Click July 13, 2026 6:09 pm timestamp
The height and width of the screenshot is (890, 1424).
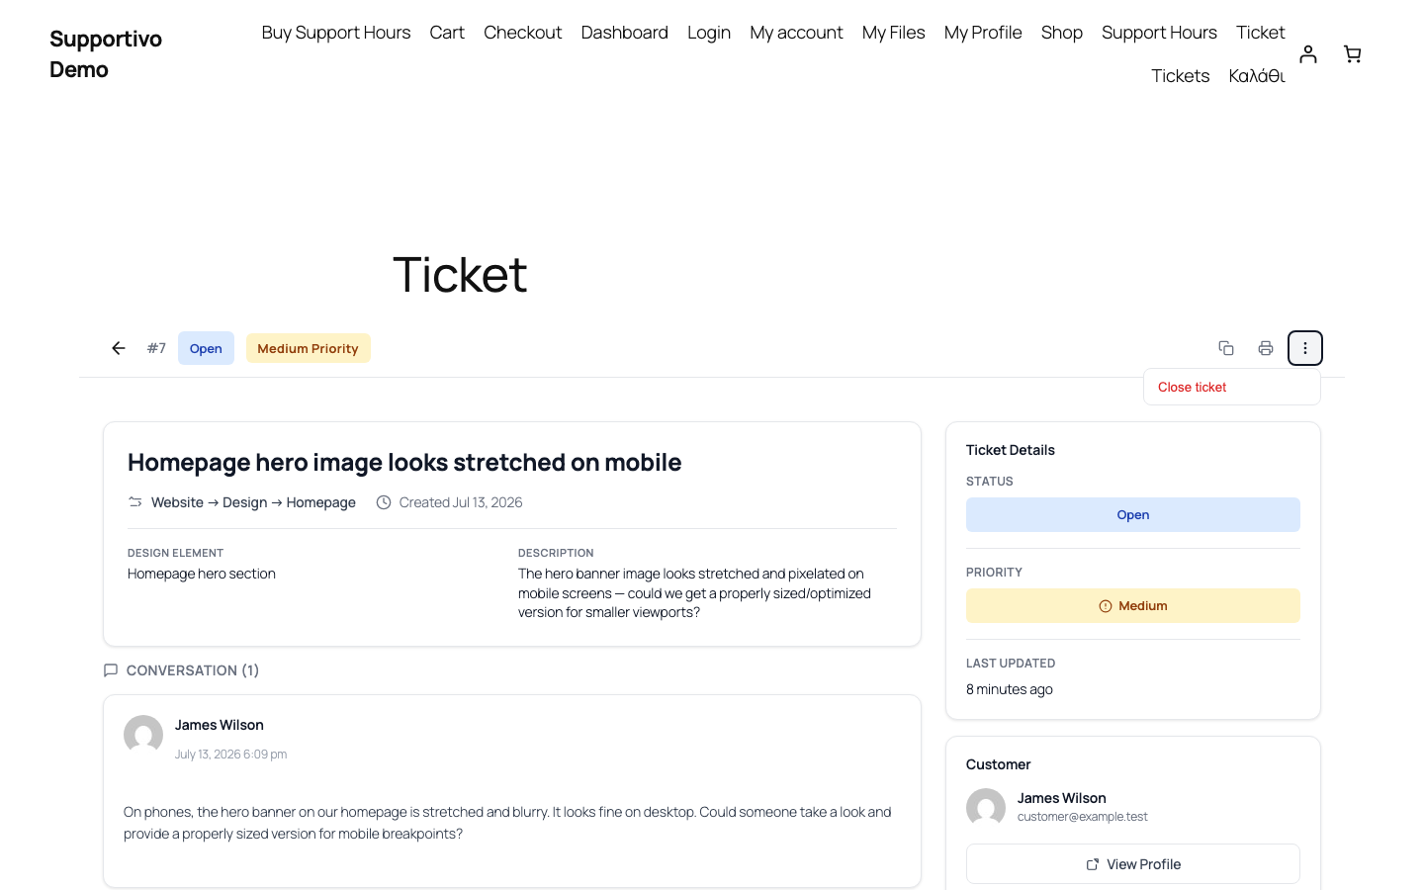(231, 755)
